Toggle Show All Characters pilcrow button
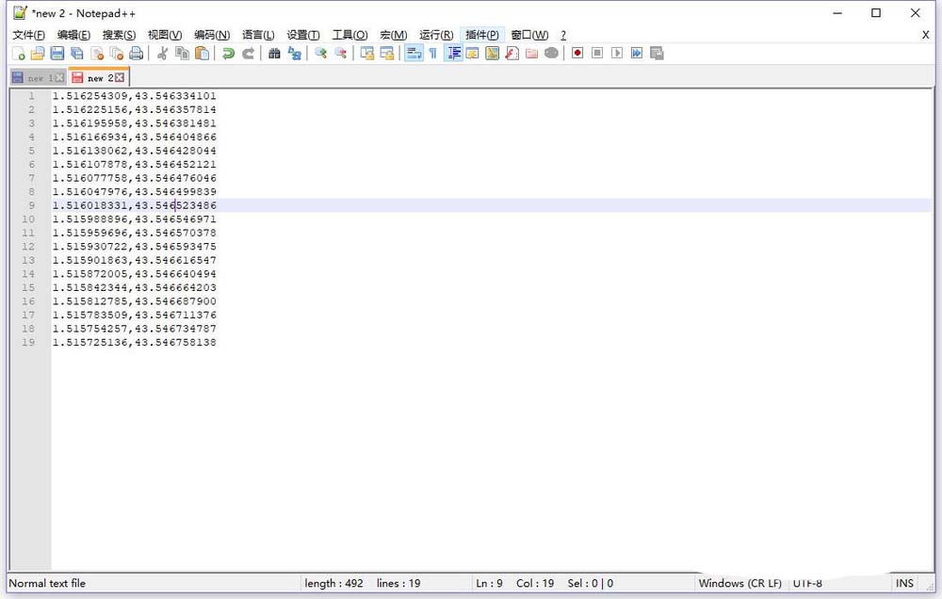This screenshot has height=599, width=942. coord(433,54)
